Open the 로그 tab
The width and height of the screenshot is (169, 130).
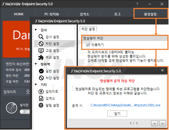click(x=117, y=14)
